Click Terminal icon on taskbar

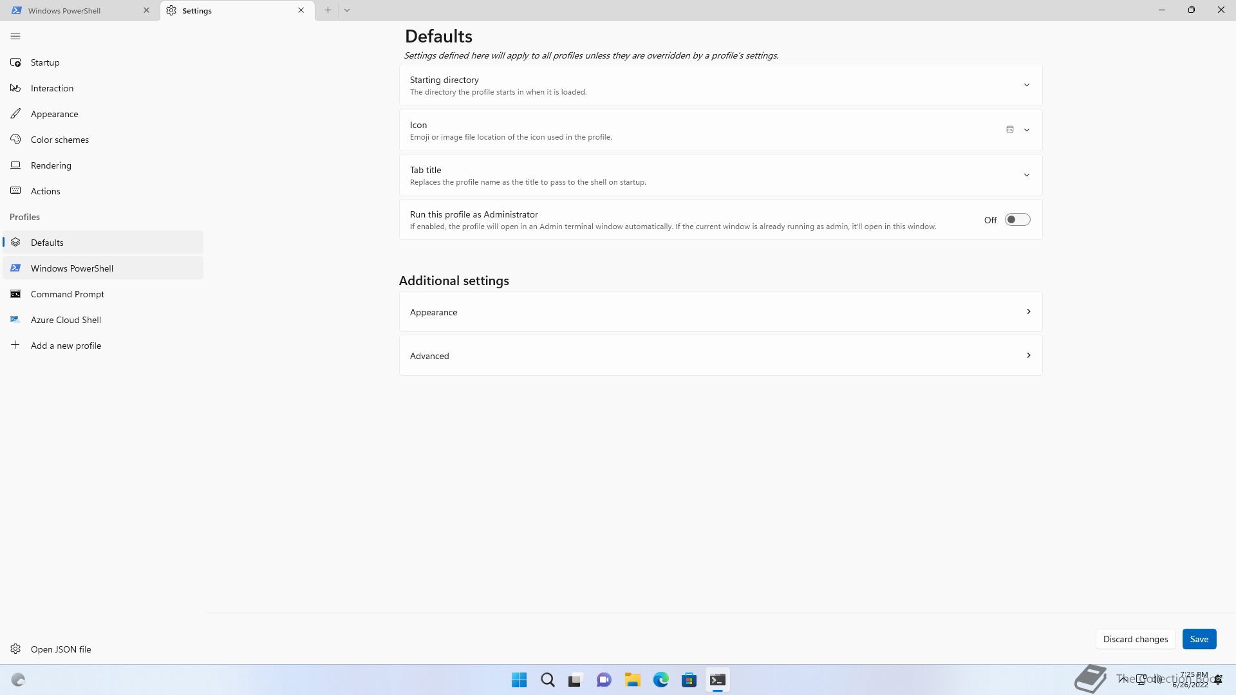[717, 680]
